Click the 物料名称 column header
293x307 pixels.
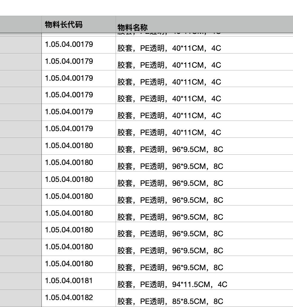coord(133,27)
